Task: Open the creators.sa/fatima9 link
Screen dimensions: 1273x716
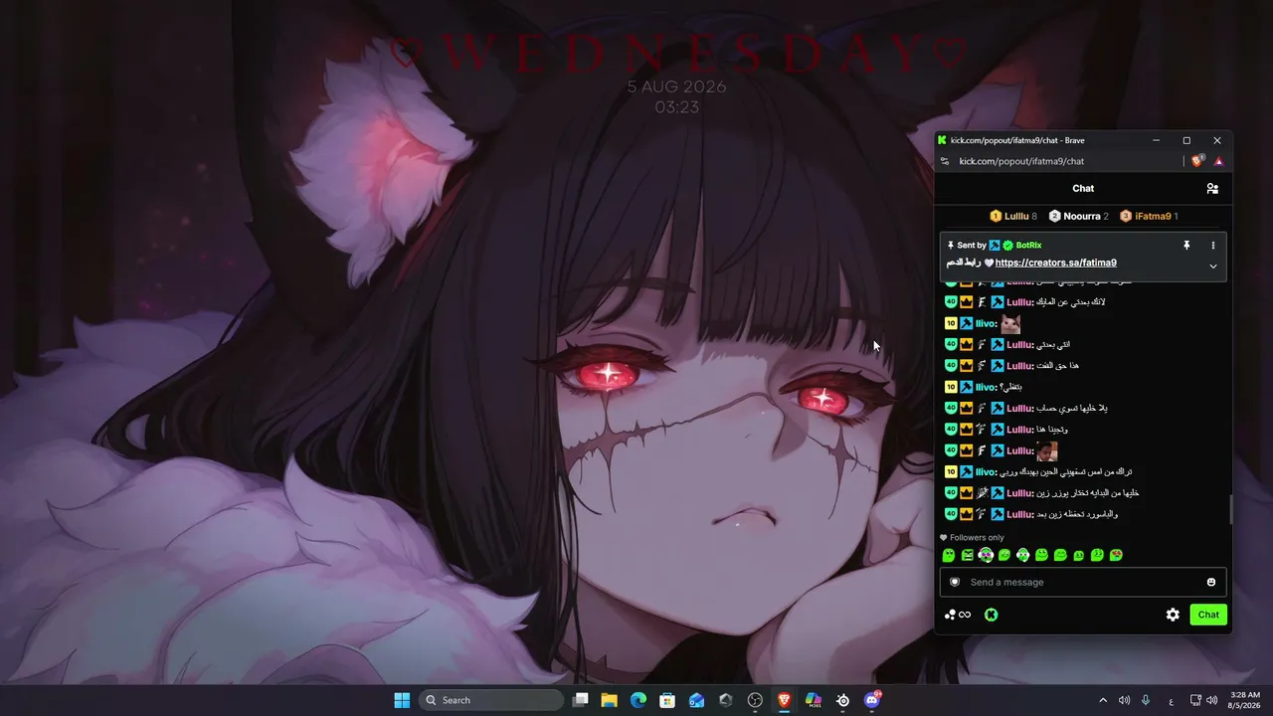Action: coord(1055,263)
